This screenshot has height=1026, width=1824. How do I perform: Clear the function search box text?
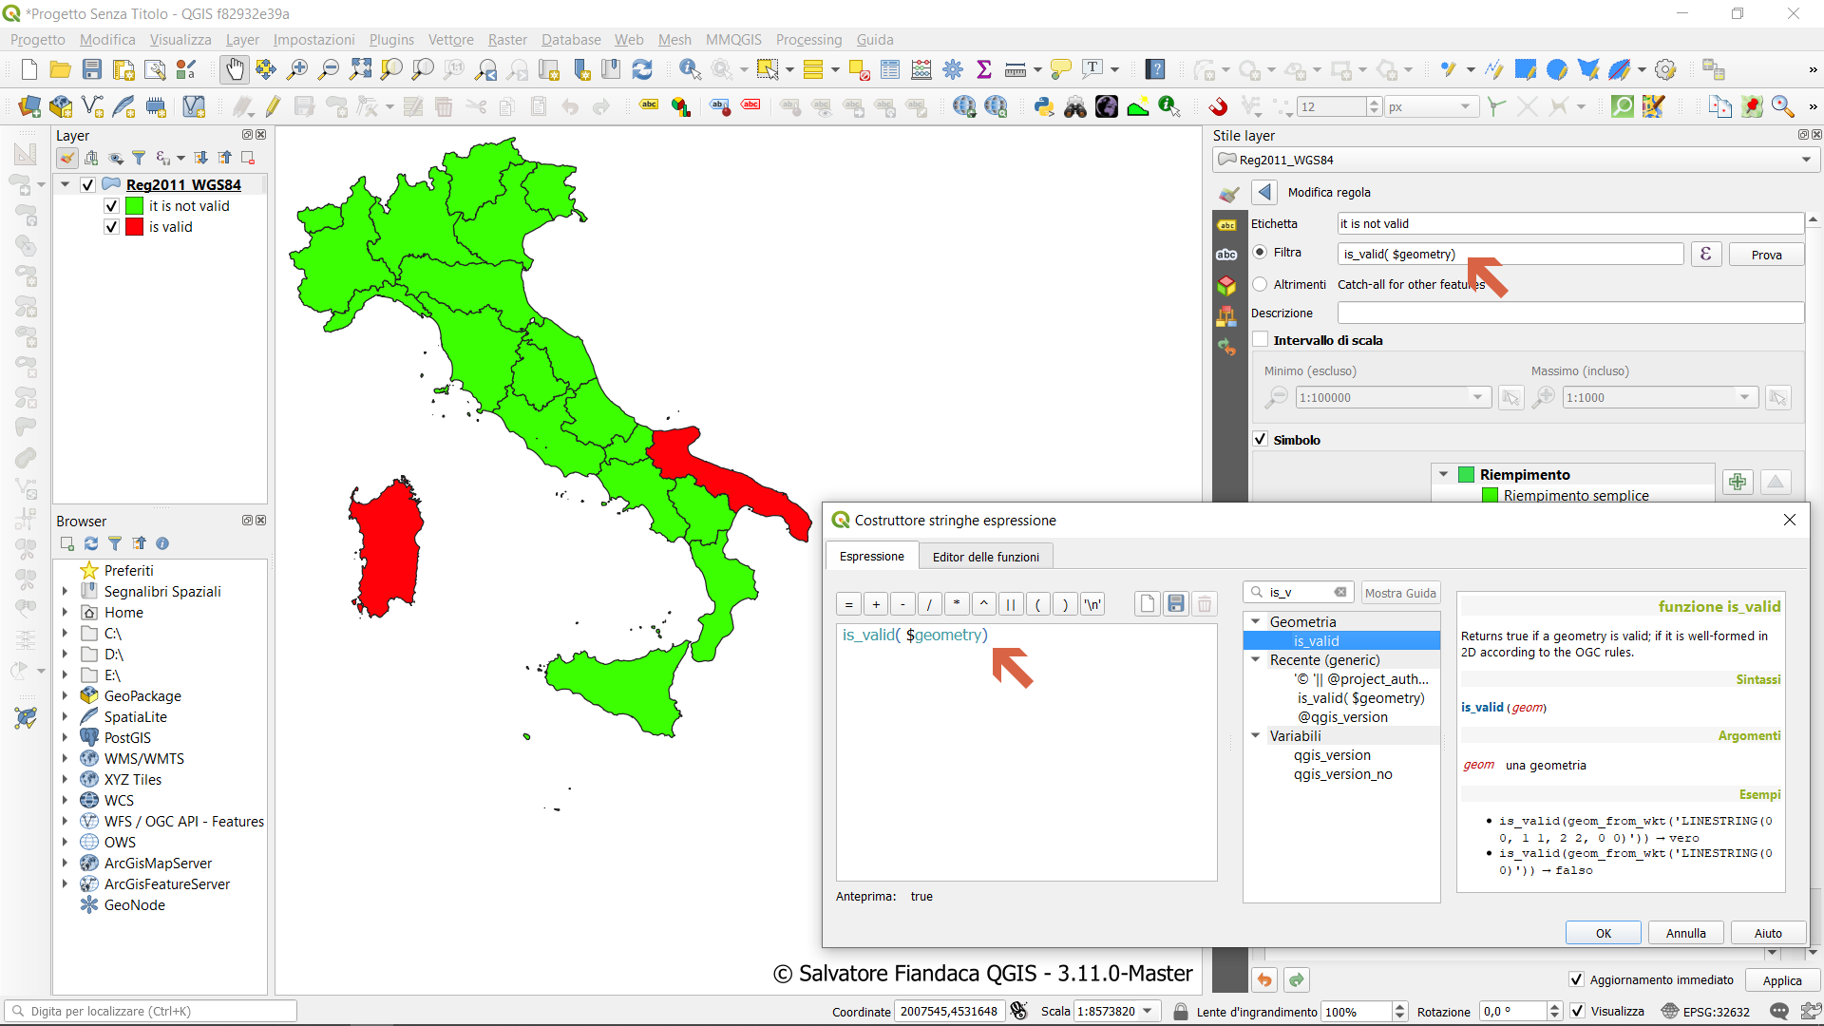coord(1339,592)
